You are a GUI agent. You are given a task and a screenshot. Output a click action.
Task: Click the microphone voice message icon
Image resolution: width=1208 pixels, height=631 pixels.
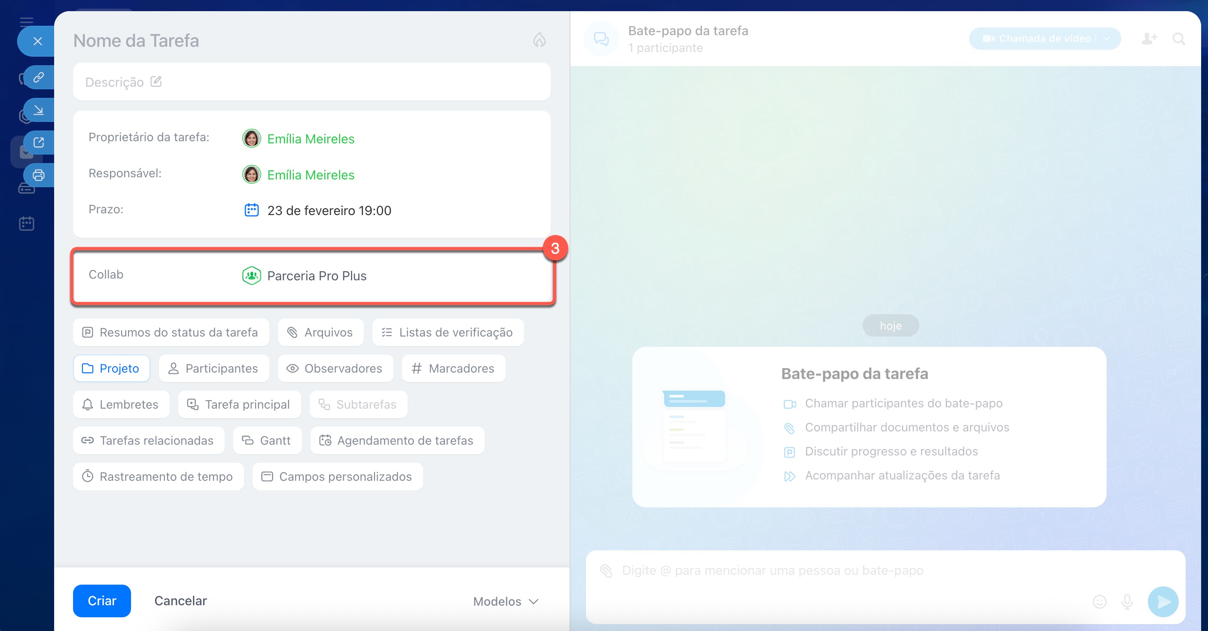[x=1127, y=601]
